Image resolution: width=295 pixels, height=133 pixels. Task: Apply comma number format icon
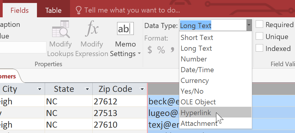pyautogui.click(x=172, y=50)
